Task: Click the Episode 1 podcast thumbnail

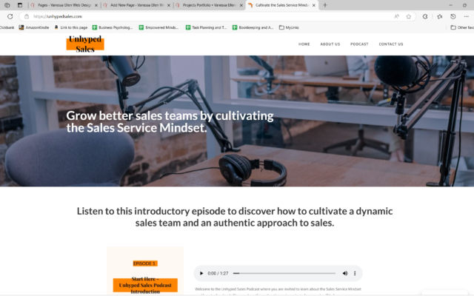Action: 145,271
